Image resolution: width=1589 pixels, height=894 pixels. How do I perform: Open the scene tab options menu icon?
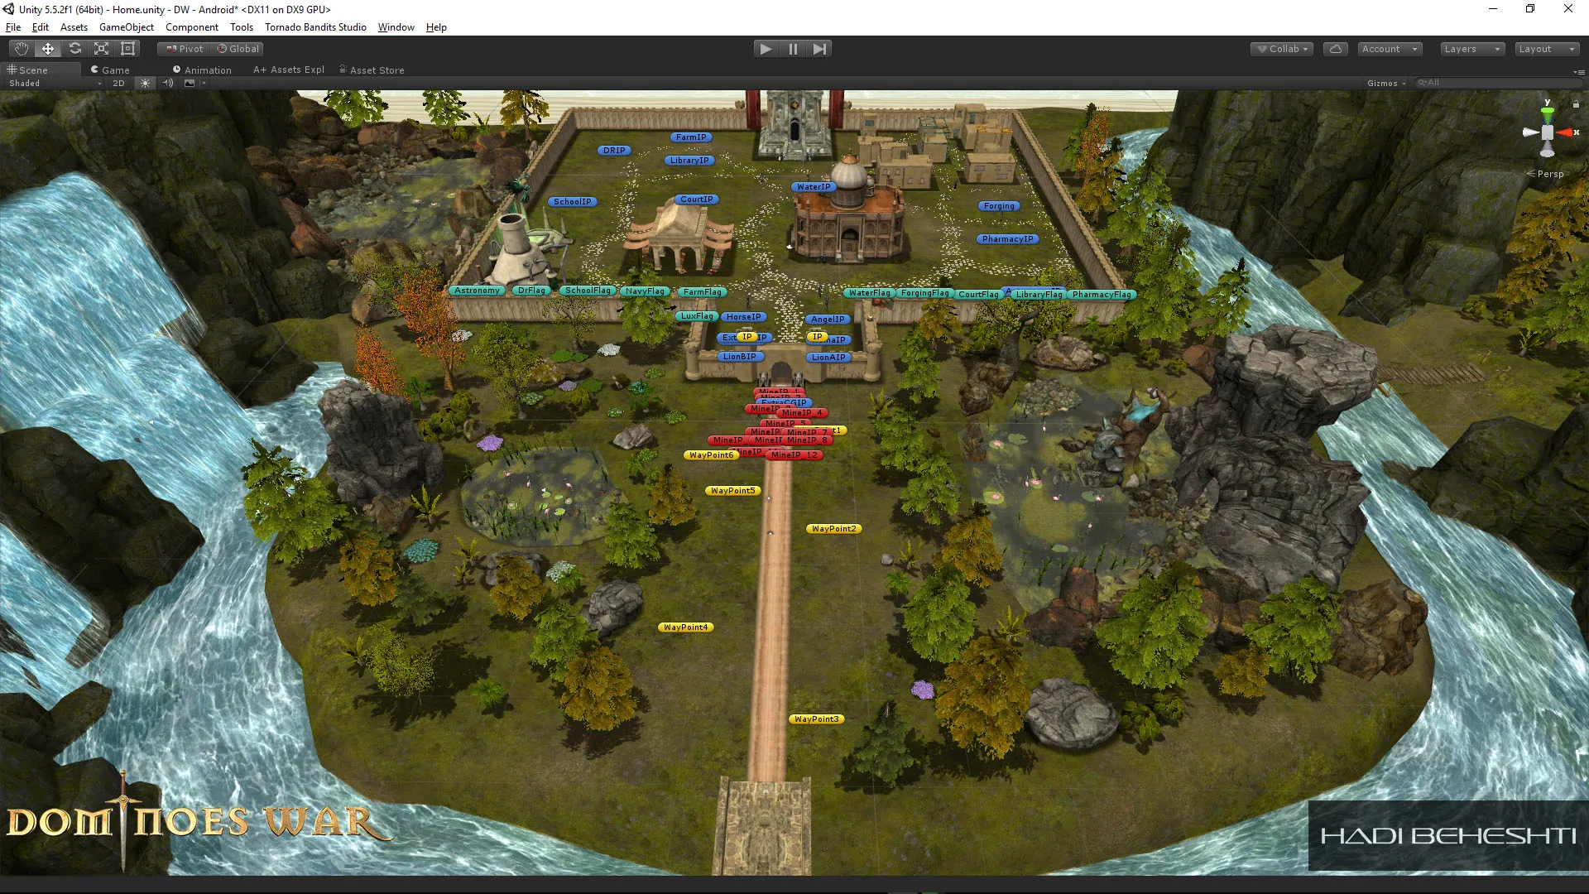[x=1577, y=71]
